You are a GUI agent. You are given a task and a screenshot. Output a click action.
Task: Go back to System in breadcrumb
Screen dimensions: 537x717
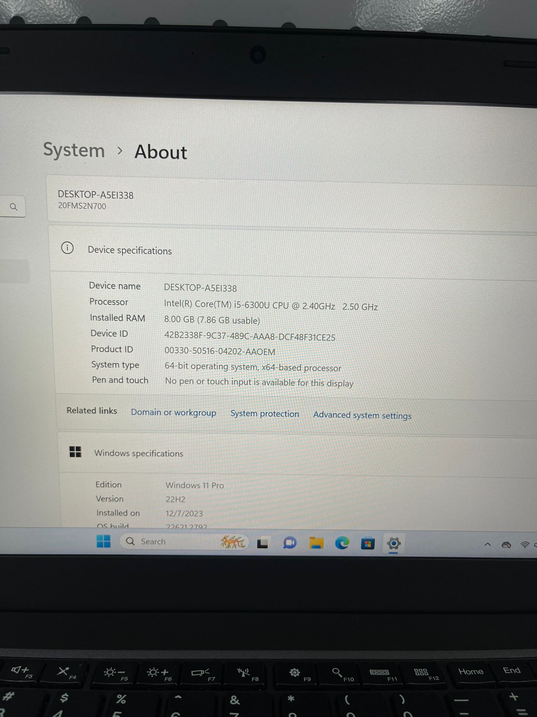coord(74,150)
